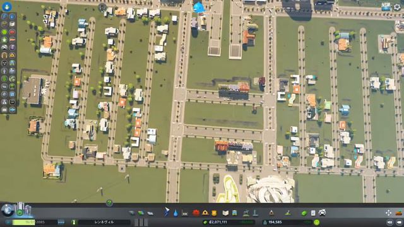Open the Landscaping tools menu
Viewport: 404px width, 227px height.
coord(288,213)
